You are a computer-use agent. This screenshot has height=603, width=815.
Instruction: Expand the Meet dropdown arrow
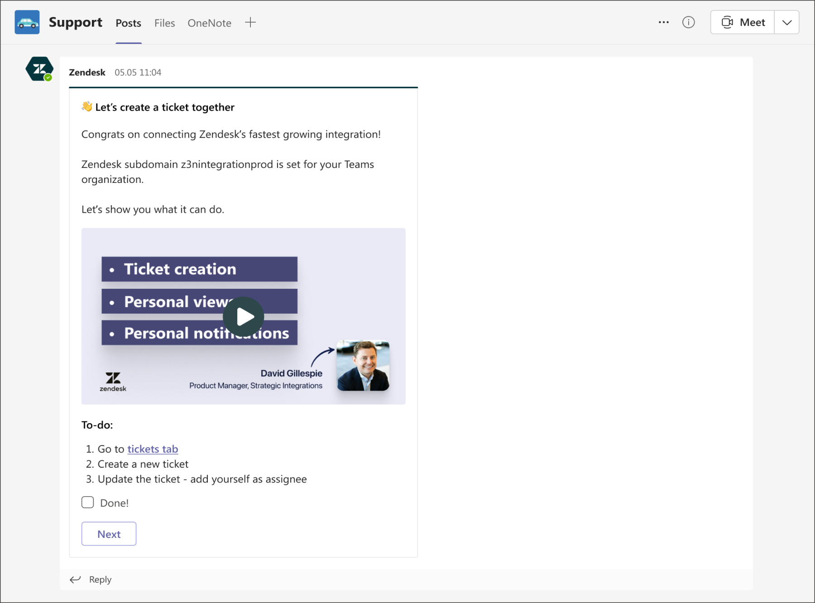point(787,22)
